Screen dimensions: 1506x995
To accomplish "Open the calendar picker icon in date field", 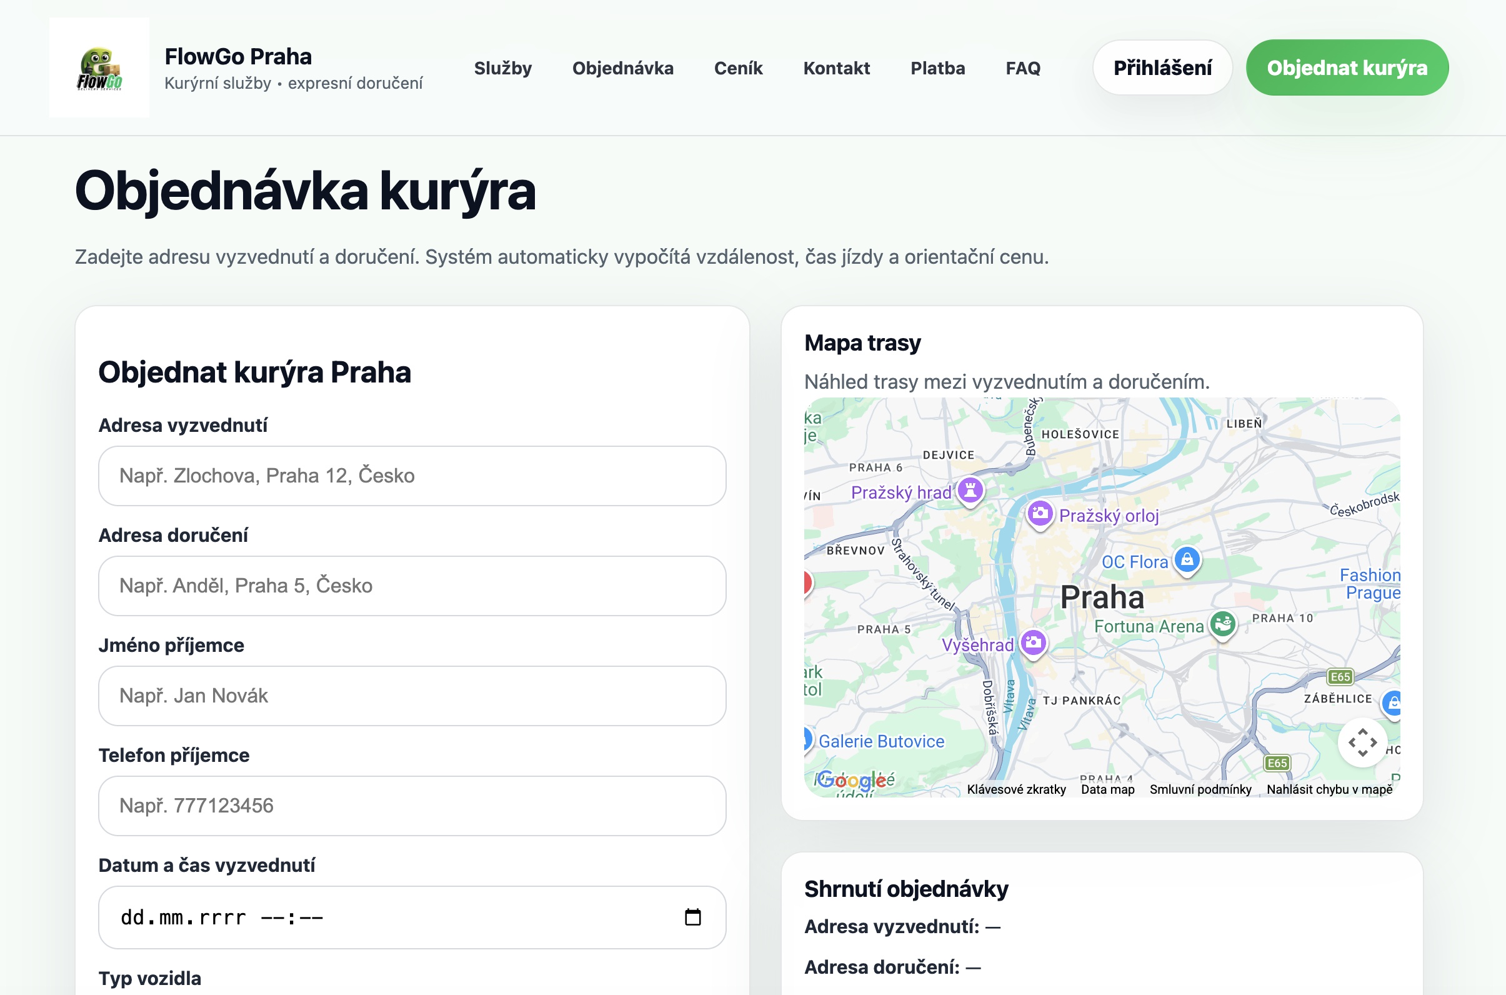I will pos(693,917).
